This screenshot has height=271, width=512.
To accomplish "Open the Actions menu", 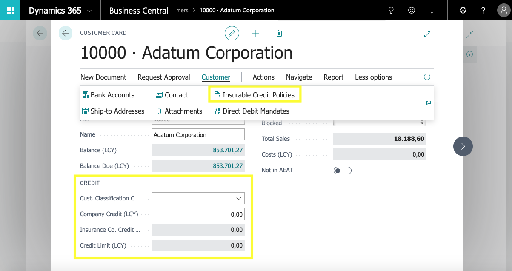I will (x=263, y=77).
